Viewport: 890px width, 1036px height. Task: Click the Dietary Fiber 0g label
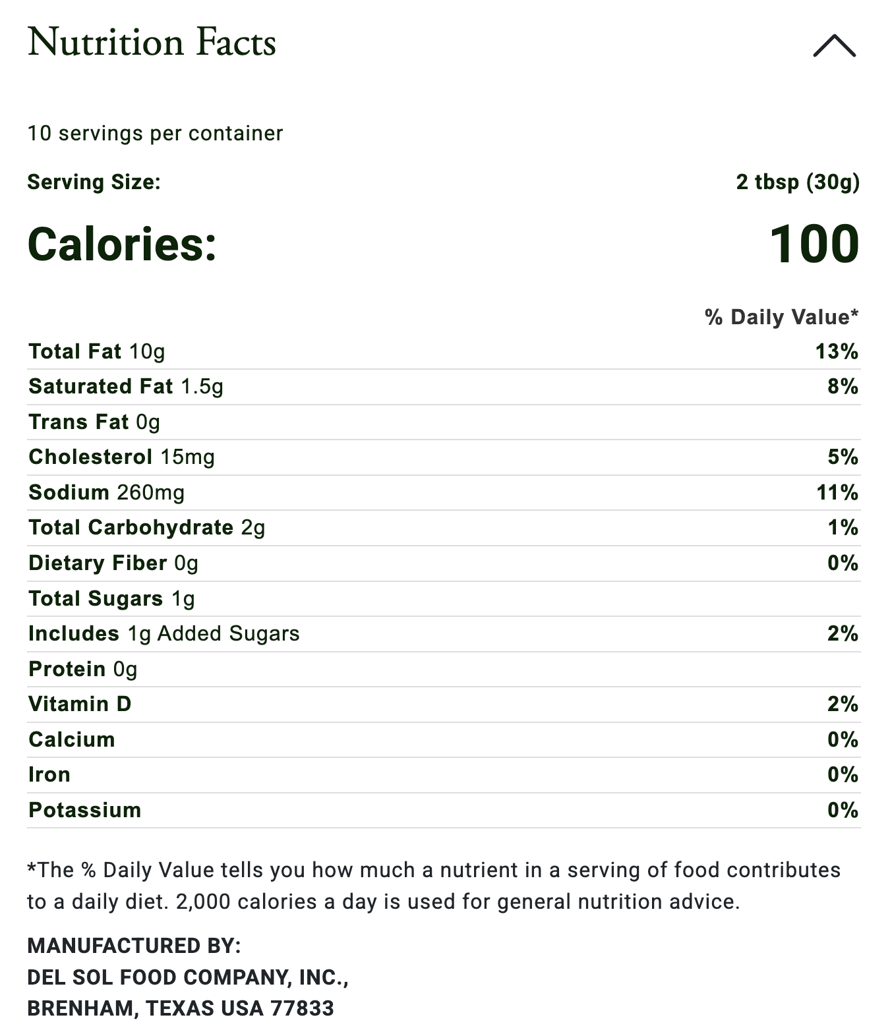[x=113, y=563]
